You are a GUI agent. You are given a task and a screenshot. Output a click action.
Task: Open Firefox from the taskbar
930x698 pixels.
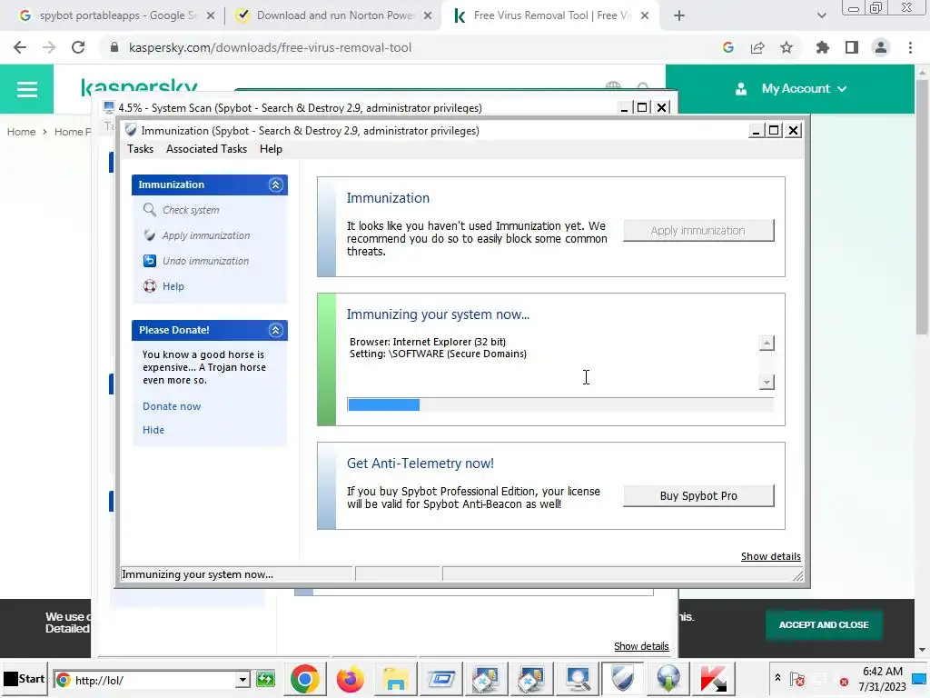[x=350, y=679]
